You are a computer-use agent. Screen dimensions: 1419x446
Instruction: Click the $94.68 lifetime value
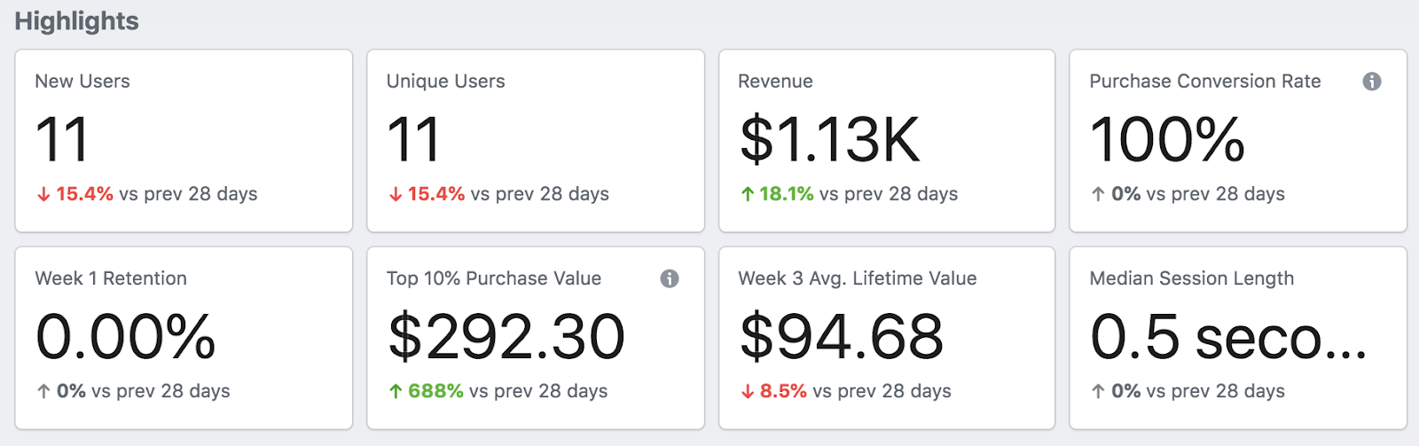[842, 337]
